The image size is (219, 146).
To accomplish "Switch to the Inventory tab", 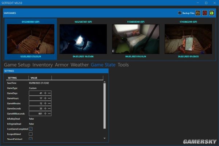I will (43, 65).
